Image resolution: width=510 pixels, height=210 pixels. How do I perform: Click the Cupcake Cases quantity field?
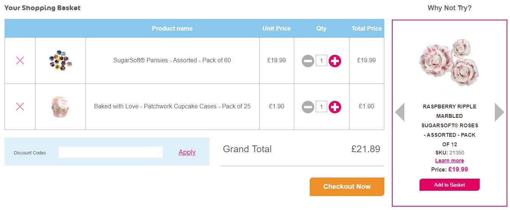pos(321,107)
